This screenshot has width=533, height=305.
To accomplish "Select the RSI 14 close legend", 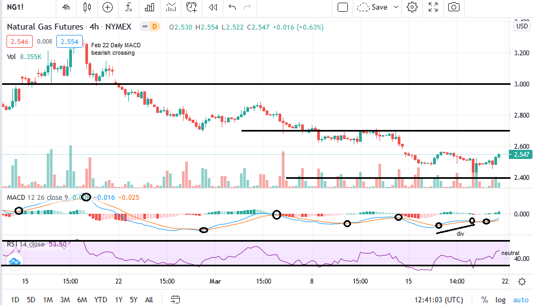I will click(25, 244).
